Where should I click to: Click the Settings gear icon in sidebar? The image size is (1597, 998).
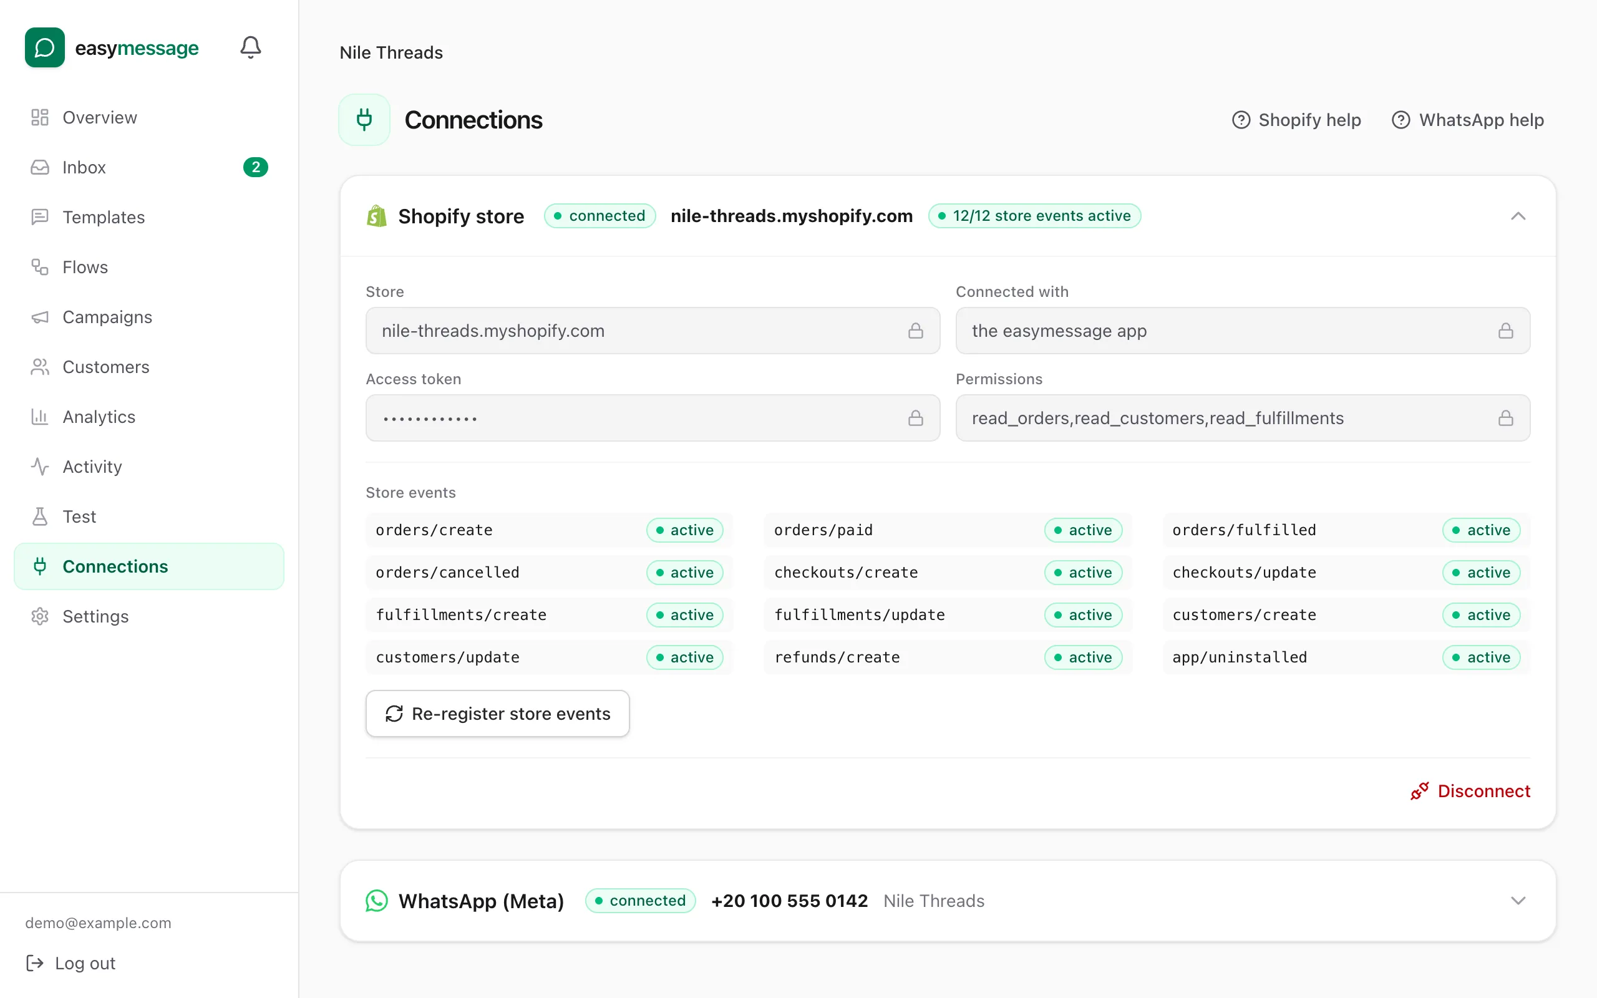coord(41,616)
